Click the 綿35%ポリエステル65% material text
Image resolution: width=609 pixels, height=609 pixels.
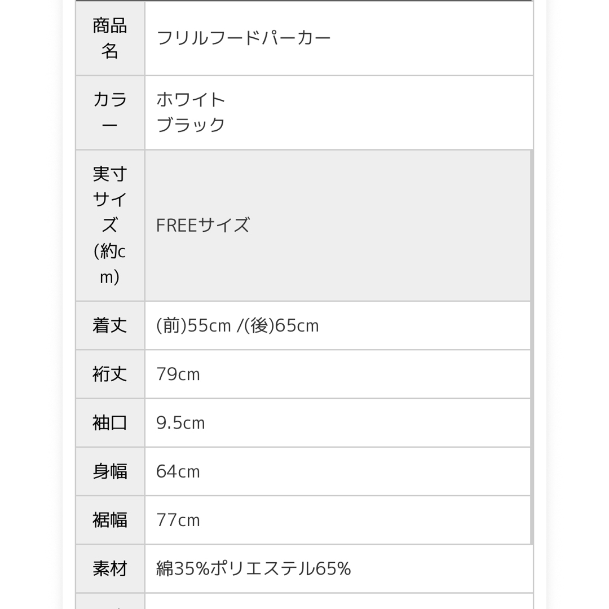(x=254, y=568)
